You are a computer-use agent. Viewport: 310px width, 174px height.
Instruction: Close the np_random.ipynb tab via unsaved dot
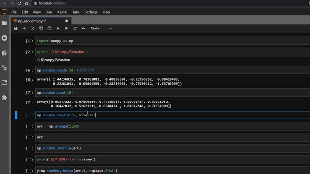[67, 21]
